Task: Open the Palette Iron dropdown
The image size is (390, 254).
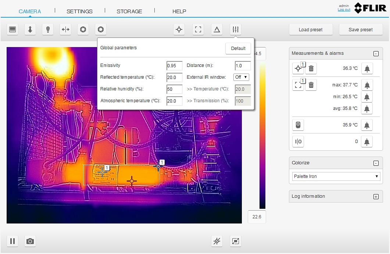Action: pyautogui.click(x=336, y=176)
